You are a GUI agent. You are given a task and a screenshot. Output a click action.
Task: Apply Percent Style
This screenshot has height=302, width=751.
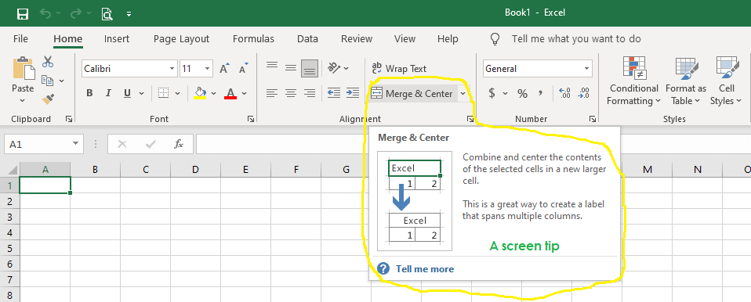tap(522, 93)
